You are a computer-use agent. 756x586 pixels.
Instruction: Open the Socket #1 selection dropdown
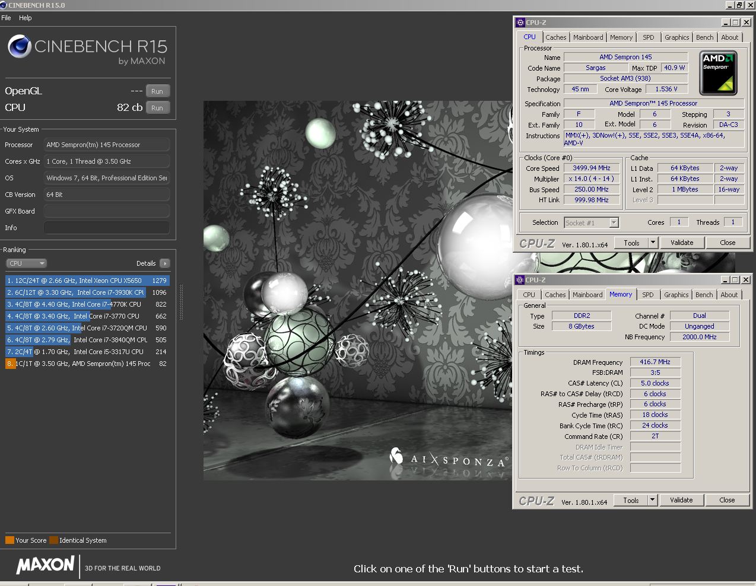[591, 223]
